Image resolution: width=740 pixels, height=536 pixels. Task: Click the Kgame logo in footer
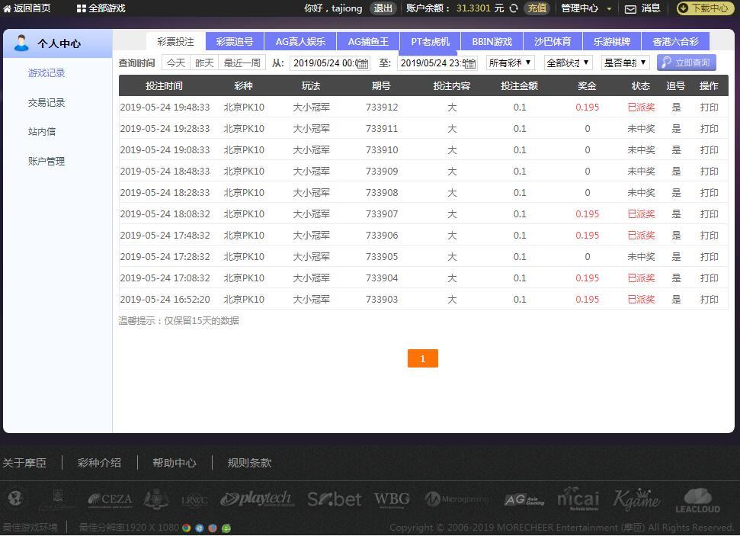(636, 499)
